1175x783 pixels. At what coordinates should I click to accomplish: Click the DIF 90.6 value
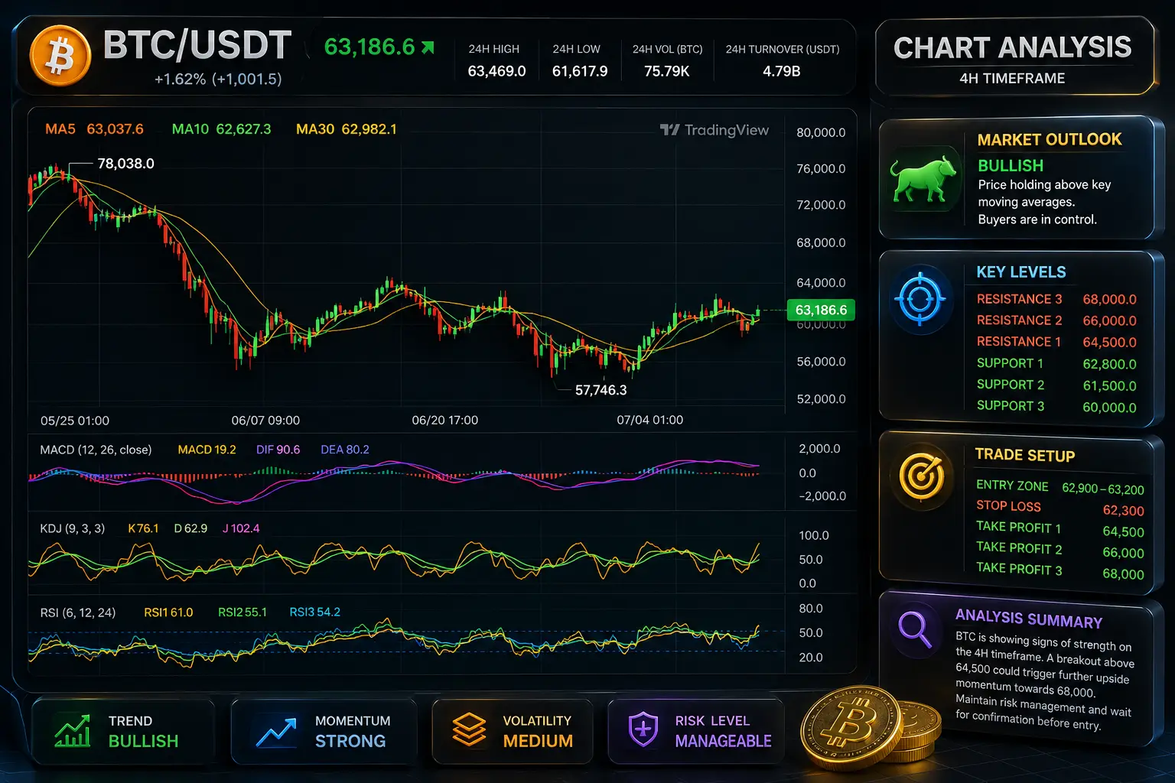click(278, 450)
